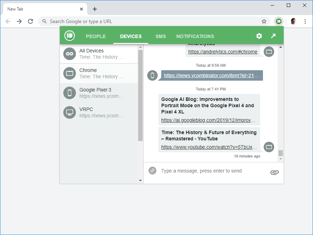Switch to the Notifications tab
The height and width of the screenshot is (235, 313).
pyautogui.click(x=195, y=36)
